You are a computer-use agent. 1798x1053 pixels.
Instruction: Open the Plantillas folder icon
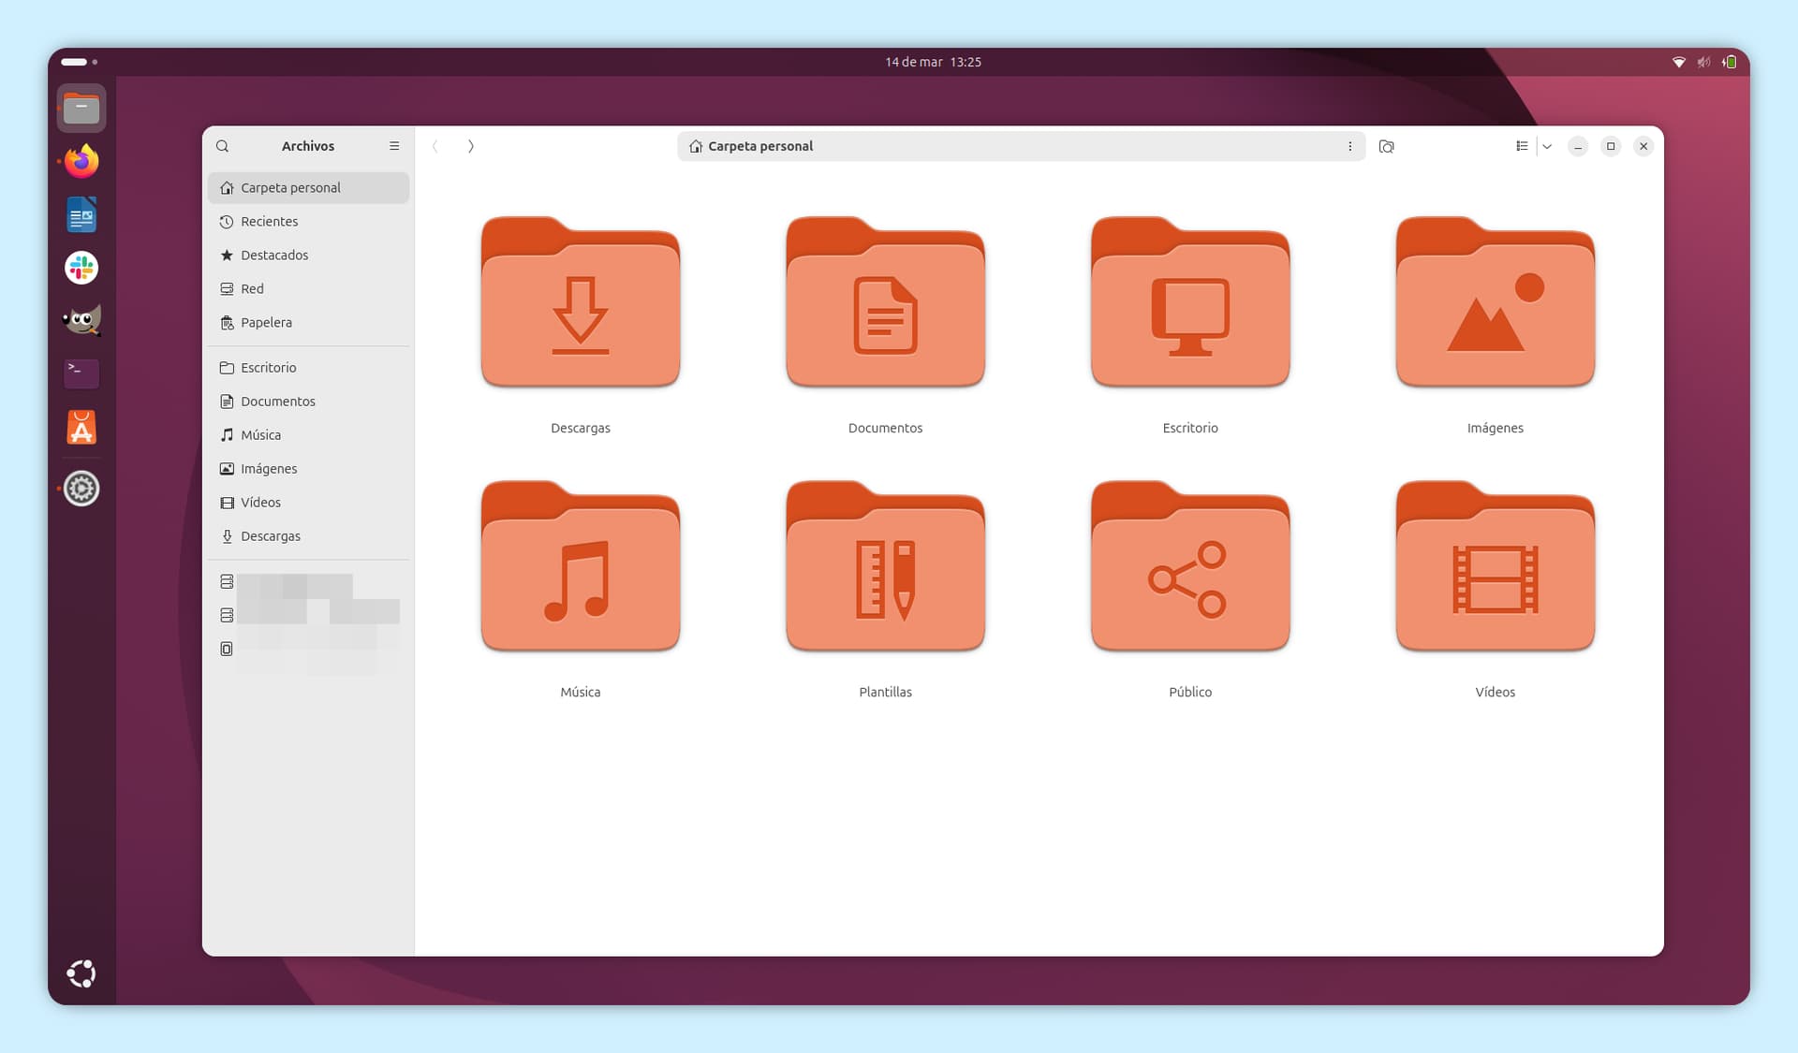pos(885,565)
